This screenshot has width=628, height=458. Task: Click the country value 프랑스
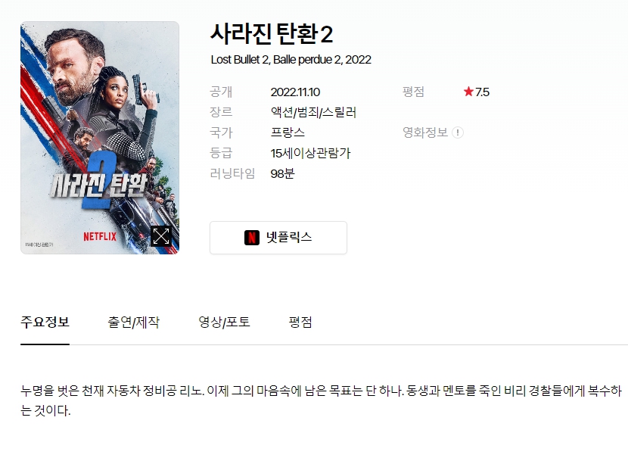(x=288, y=132)
